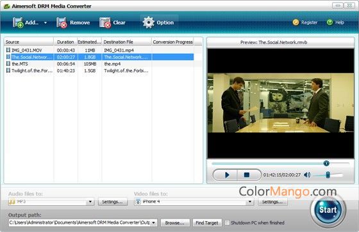Click destination file IMG_0431.mp4
The image size is (359, 232).
(x=119, y=50)
